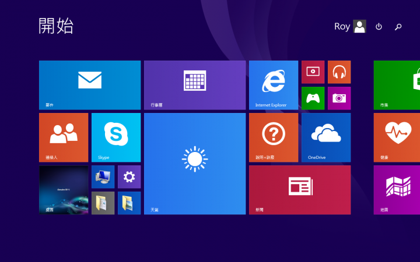Open the Mail (郵件) tile
This screenshot has width=420, height=262.
point(90,84)
